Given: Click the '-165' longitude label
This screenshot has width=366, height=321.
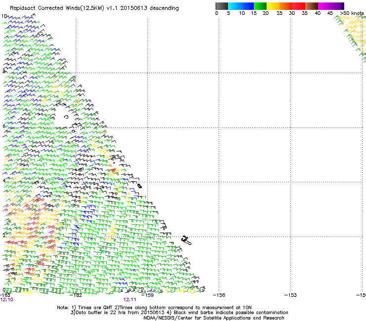Looking at the screenshot, I should (x=5, y=295).
